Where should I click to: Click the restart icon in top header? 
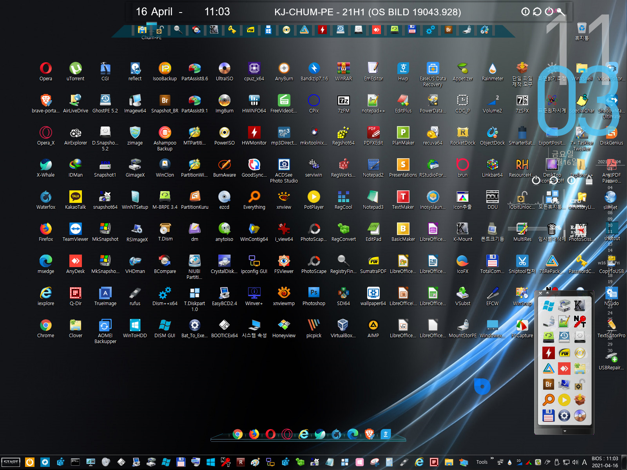(x=537, y=12)
